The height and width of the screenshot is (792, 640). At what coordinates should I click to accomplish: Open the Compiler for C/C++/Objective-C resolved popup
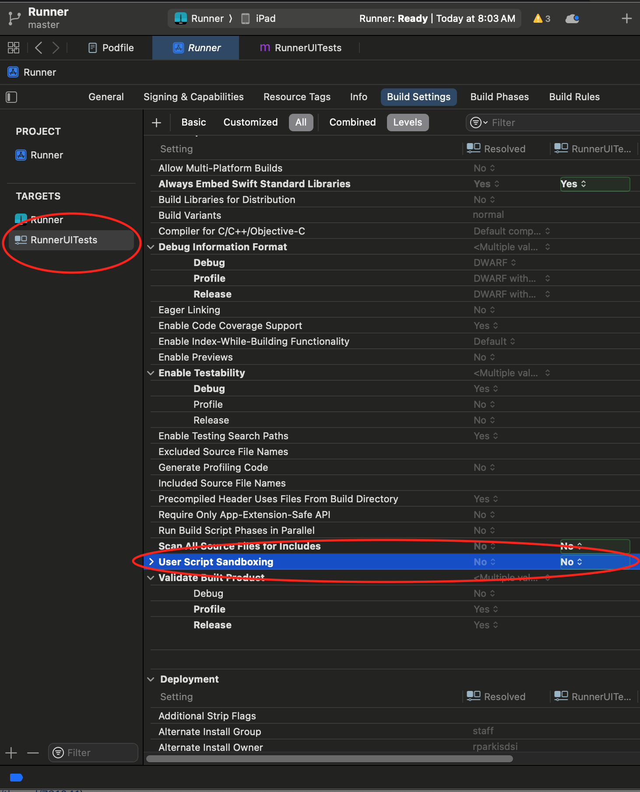click(512, 231)
